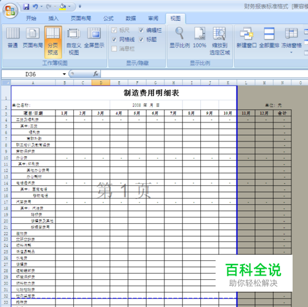Select row 3 header
This screenshot has height=307, width=308.
6,113
